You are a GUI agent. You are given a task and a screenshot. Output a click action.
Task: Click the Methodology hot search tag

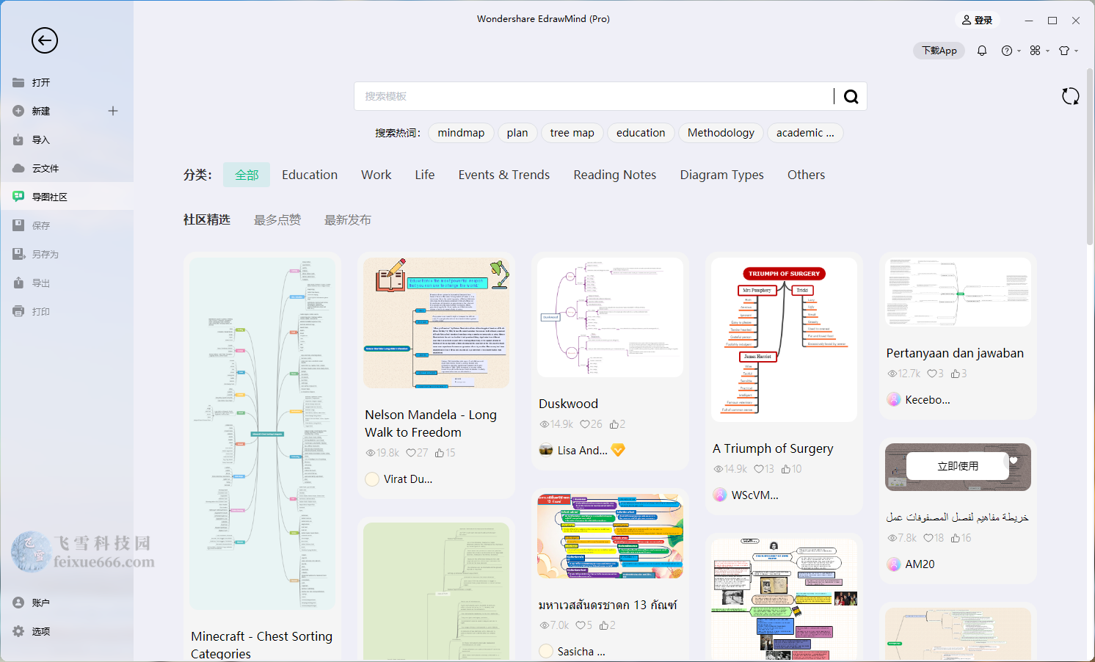point(721,133)
